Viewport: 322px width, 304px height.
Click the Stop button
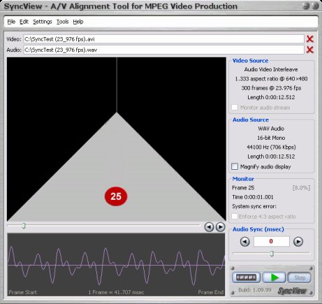click(x=300, y=277)
